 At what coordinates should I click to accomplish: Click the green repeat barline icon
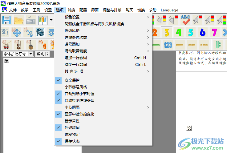click(218, 45)
